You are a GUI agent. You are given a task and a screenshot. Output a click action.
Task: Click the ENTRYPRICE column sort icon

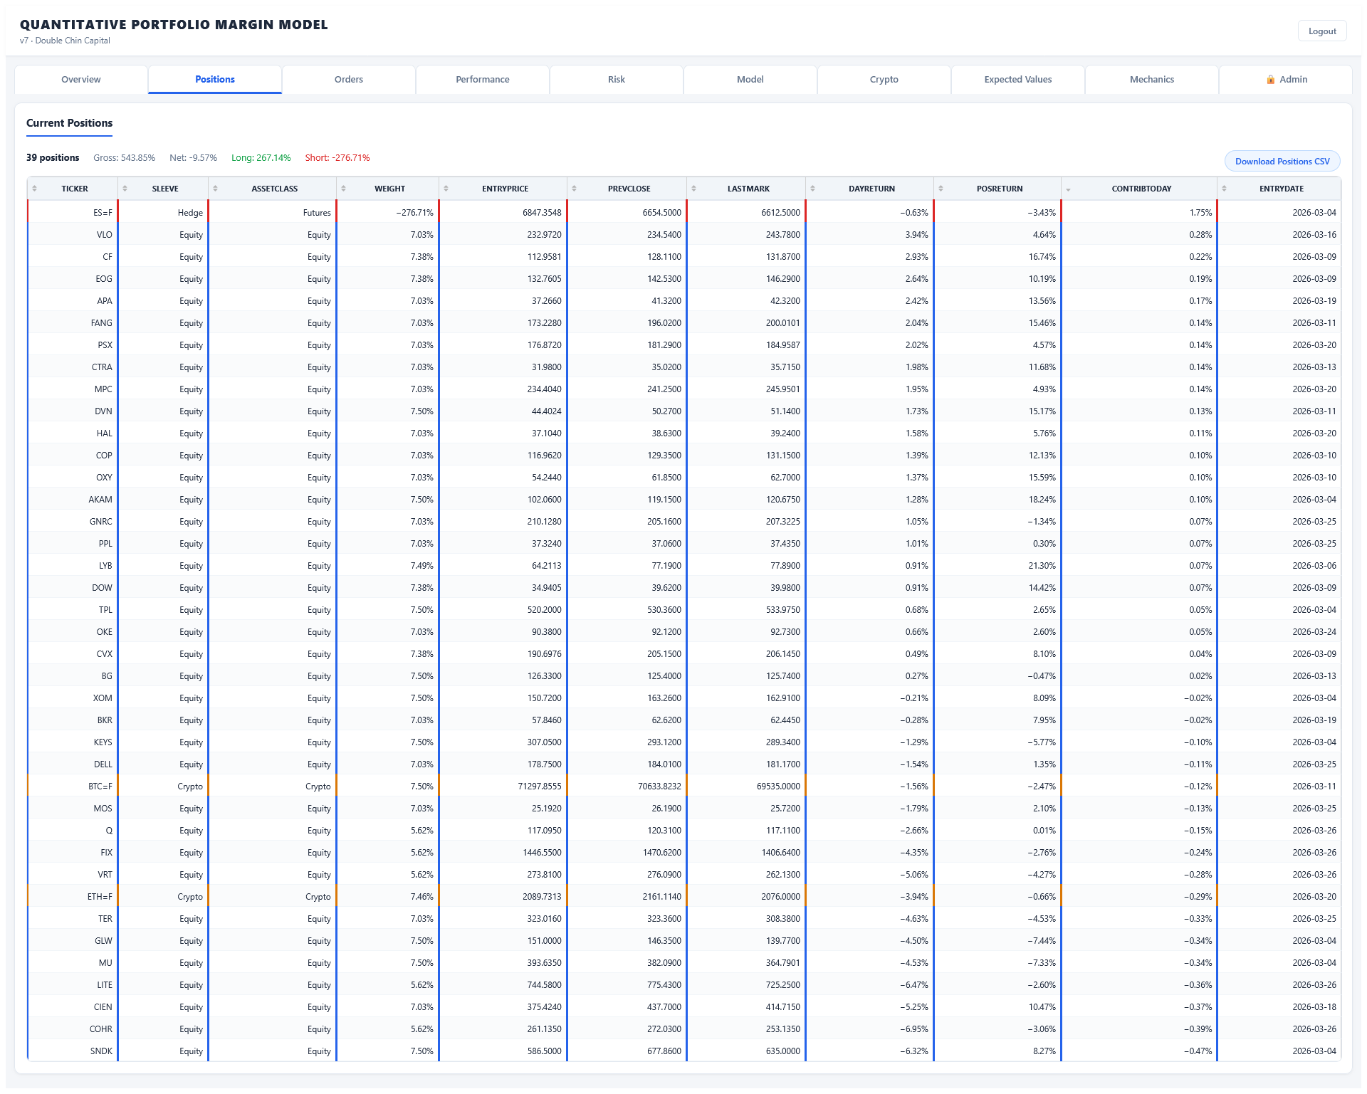[446, 189]
